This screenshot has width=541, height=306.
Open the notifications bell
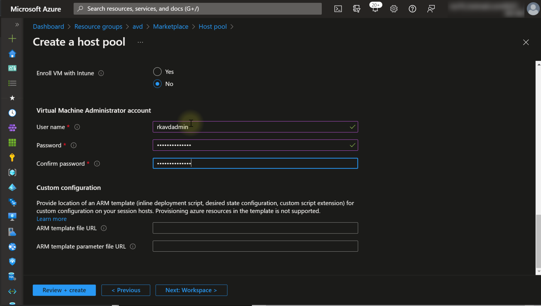pyautogui.click(x=375, y=9)
